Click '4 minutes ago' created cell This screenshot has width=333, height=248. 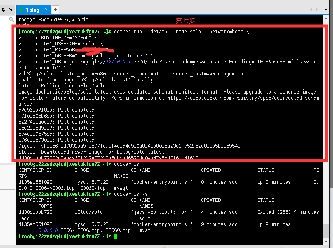219,212
